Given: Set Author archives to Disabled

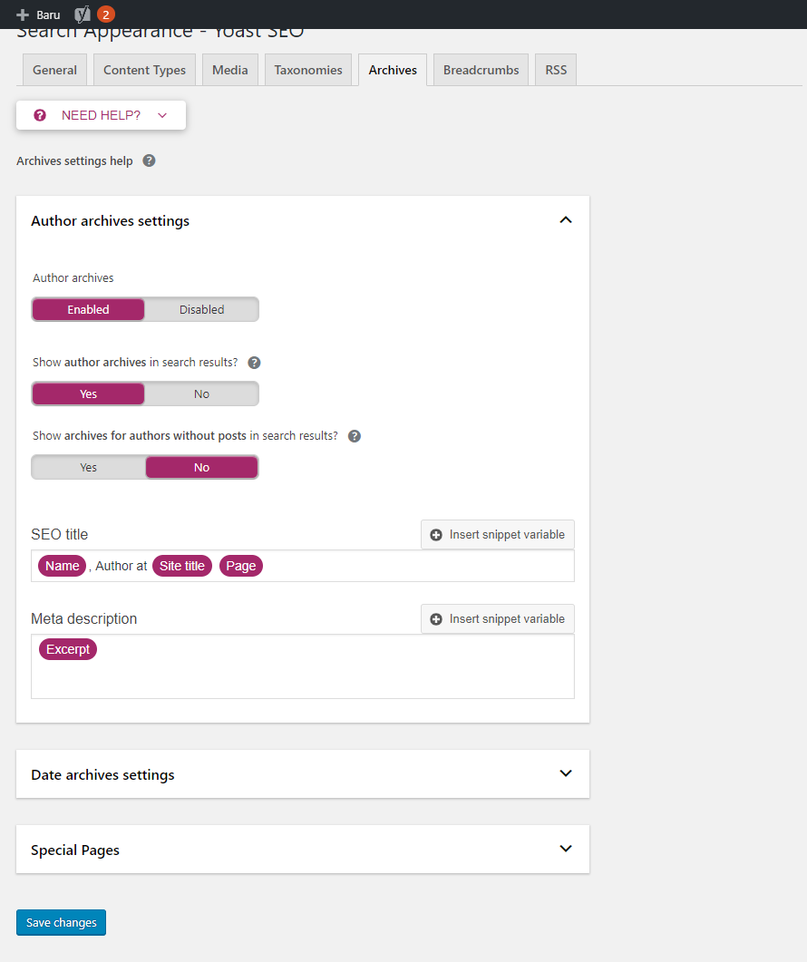Looking at the screenshot, I should pos(201,310).
